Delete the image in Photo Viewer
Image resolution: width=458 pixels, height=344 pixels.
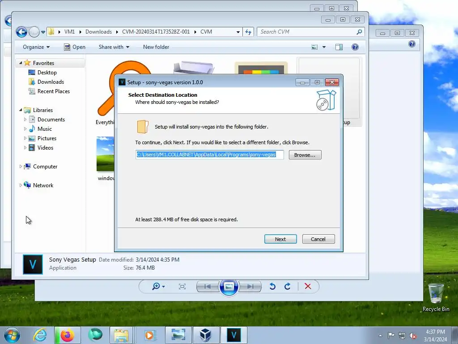[x=308, y=286]
